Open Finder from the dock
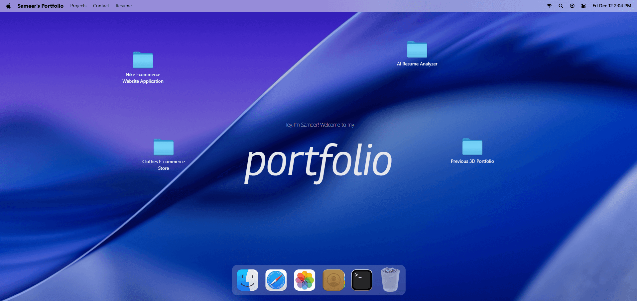Viewport: 637px width, 301px height. 247,280
